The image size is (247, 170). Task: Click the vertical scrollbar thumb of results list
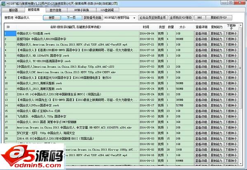(x=240, y=68)
